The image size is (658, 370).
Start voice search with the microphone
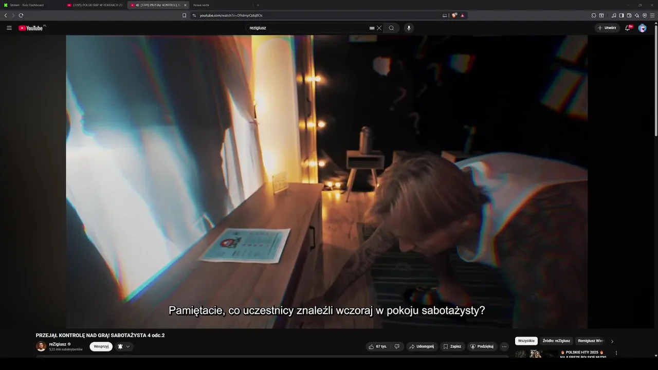click(409, 28)
